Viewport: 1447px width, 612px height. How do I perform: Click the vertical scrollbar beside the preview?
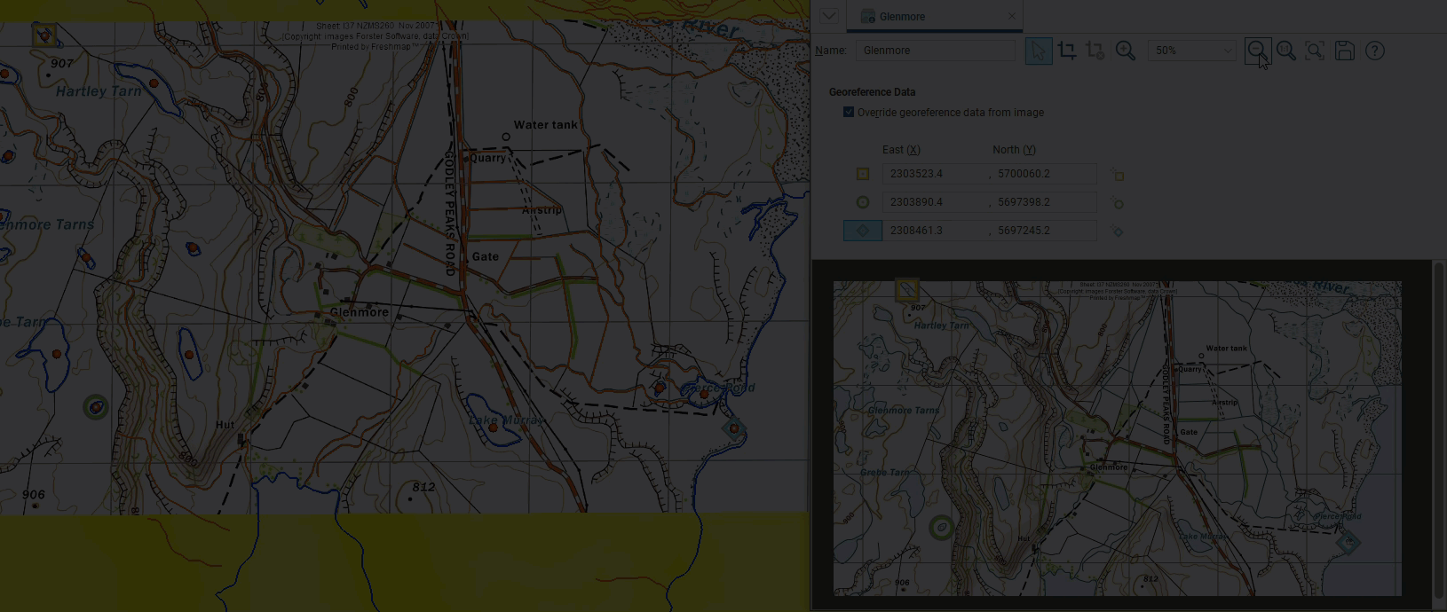pos(1438,426)
